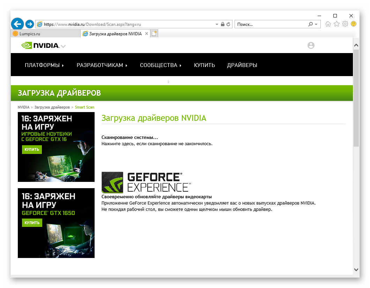Click the forward navigation arrow
The image size is (370, 288).
29,24
